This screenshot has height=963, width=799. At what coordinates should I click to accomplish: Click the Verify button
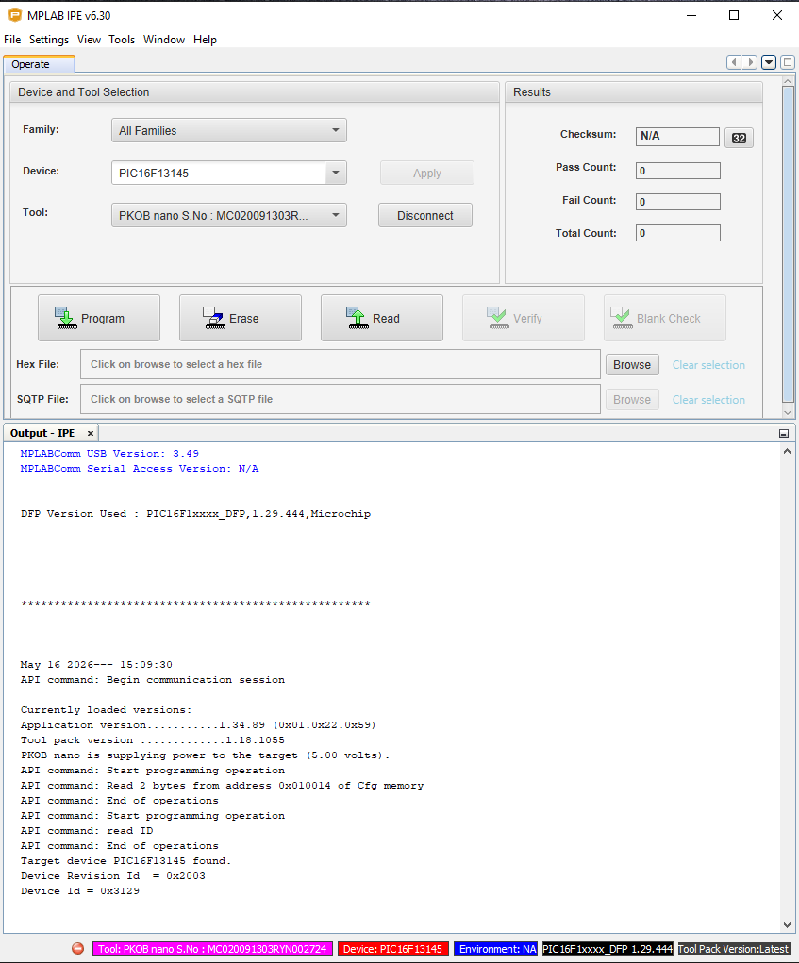point(524,318)
